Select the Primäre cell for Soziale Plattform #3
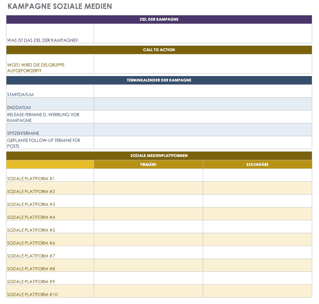Screen dimensions: 319x304 click(x=148, y=201)
